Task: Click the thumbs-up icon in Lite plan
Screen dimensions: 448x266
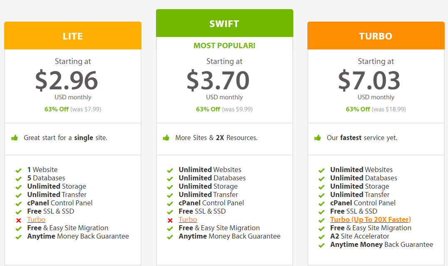Action: coord(15,138)
